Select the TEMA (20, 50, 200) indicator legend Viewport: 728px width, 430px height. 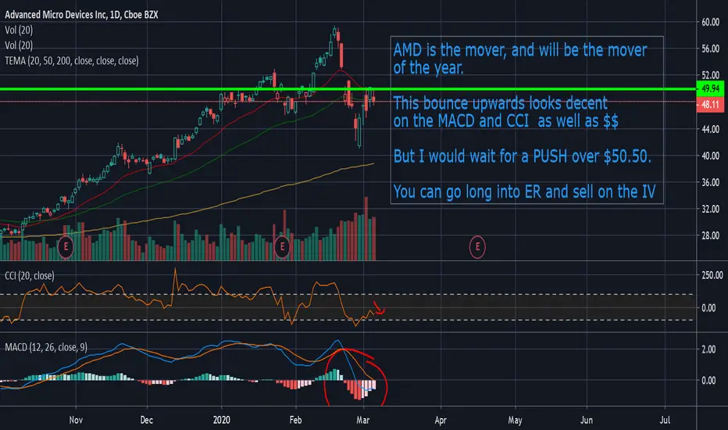pos(72,60)
